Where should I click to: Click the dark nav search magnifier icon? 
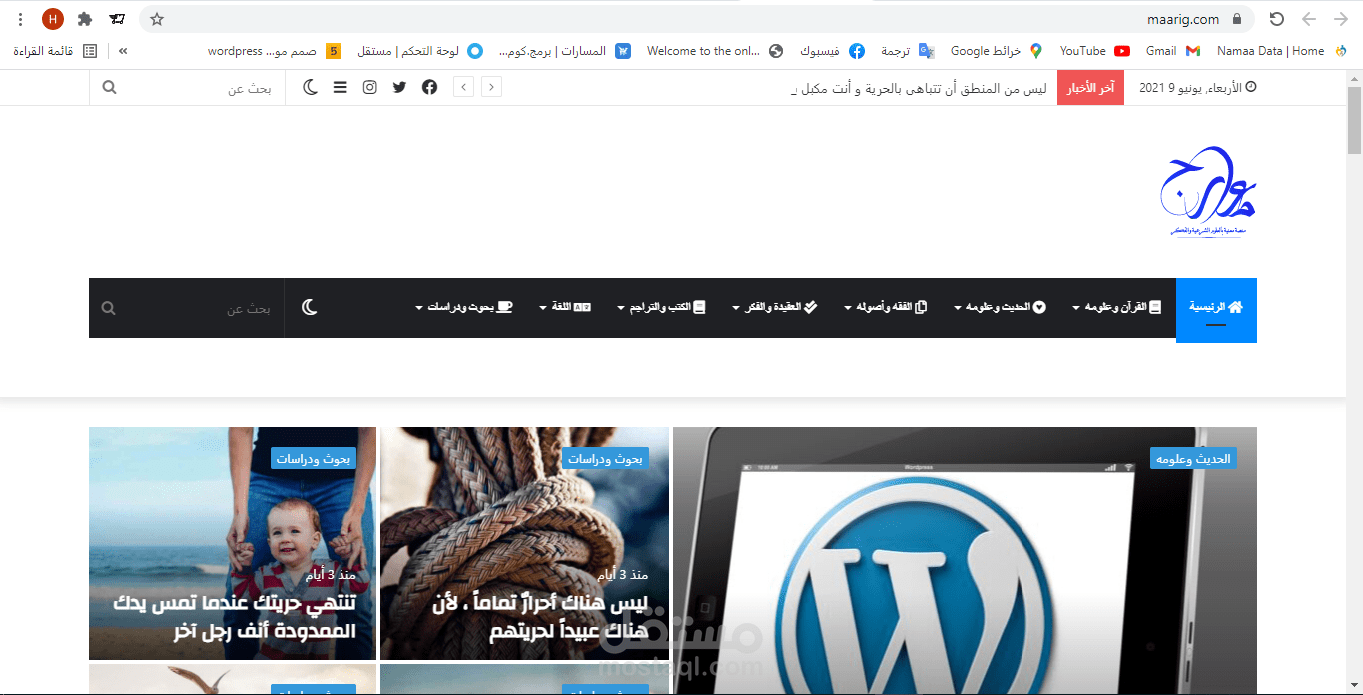(x=108, y=308)
